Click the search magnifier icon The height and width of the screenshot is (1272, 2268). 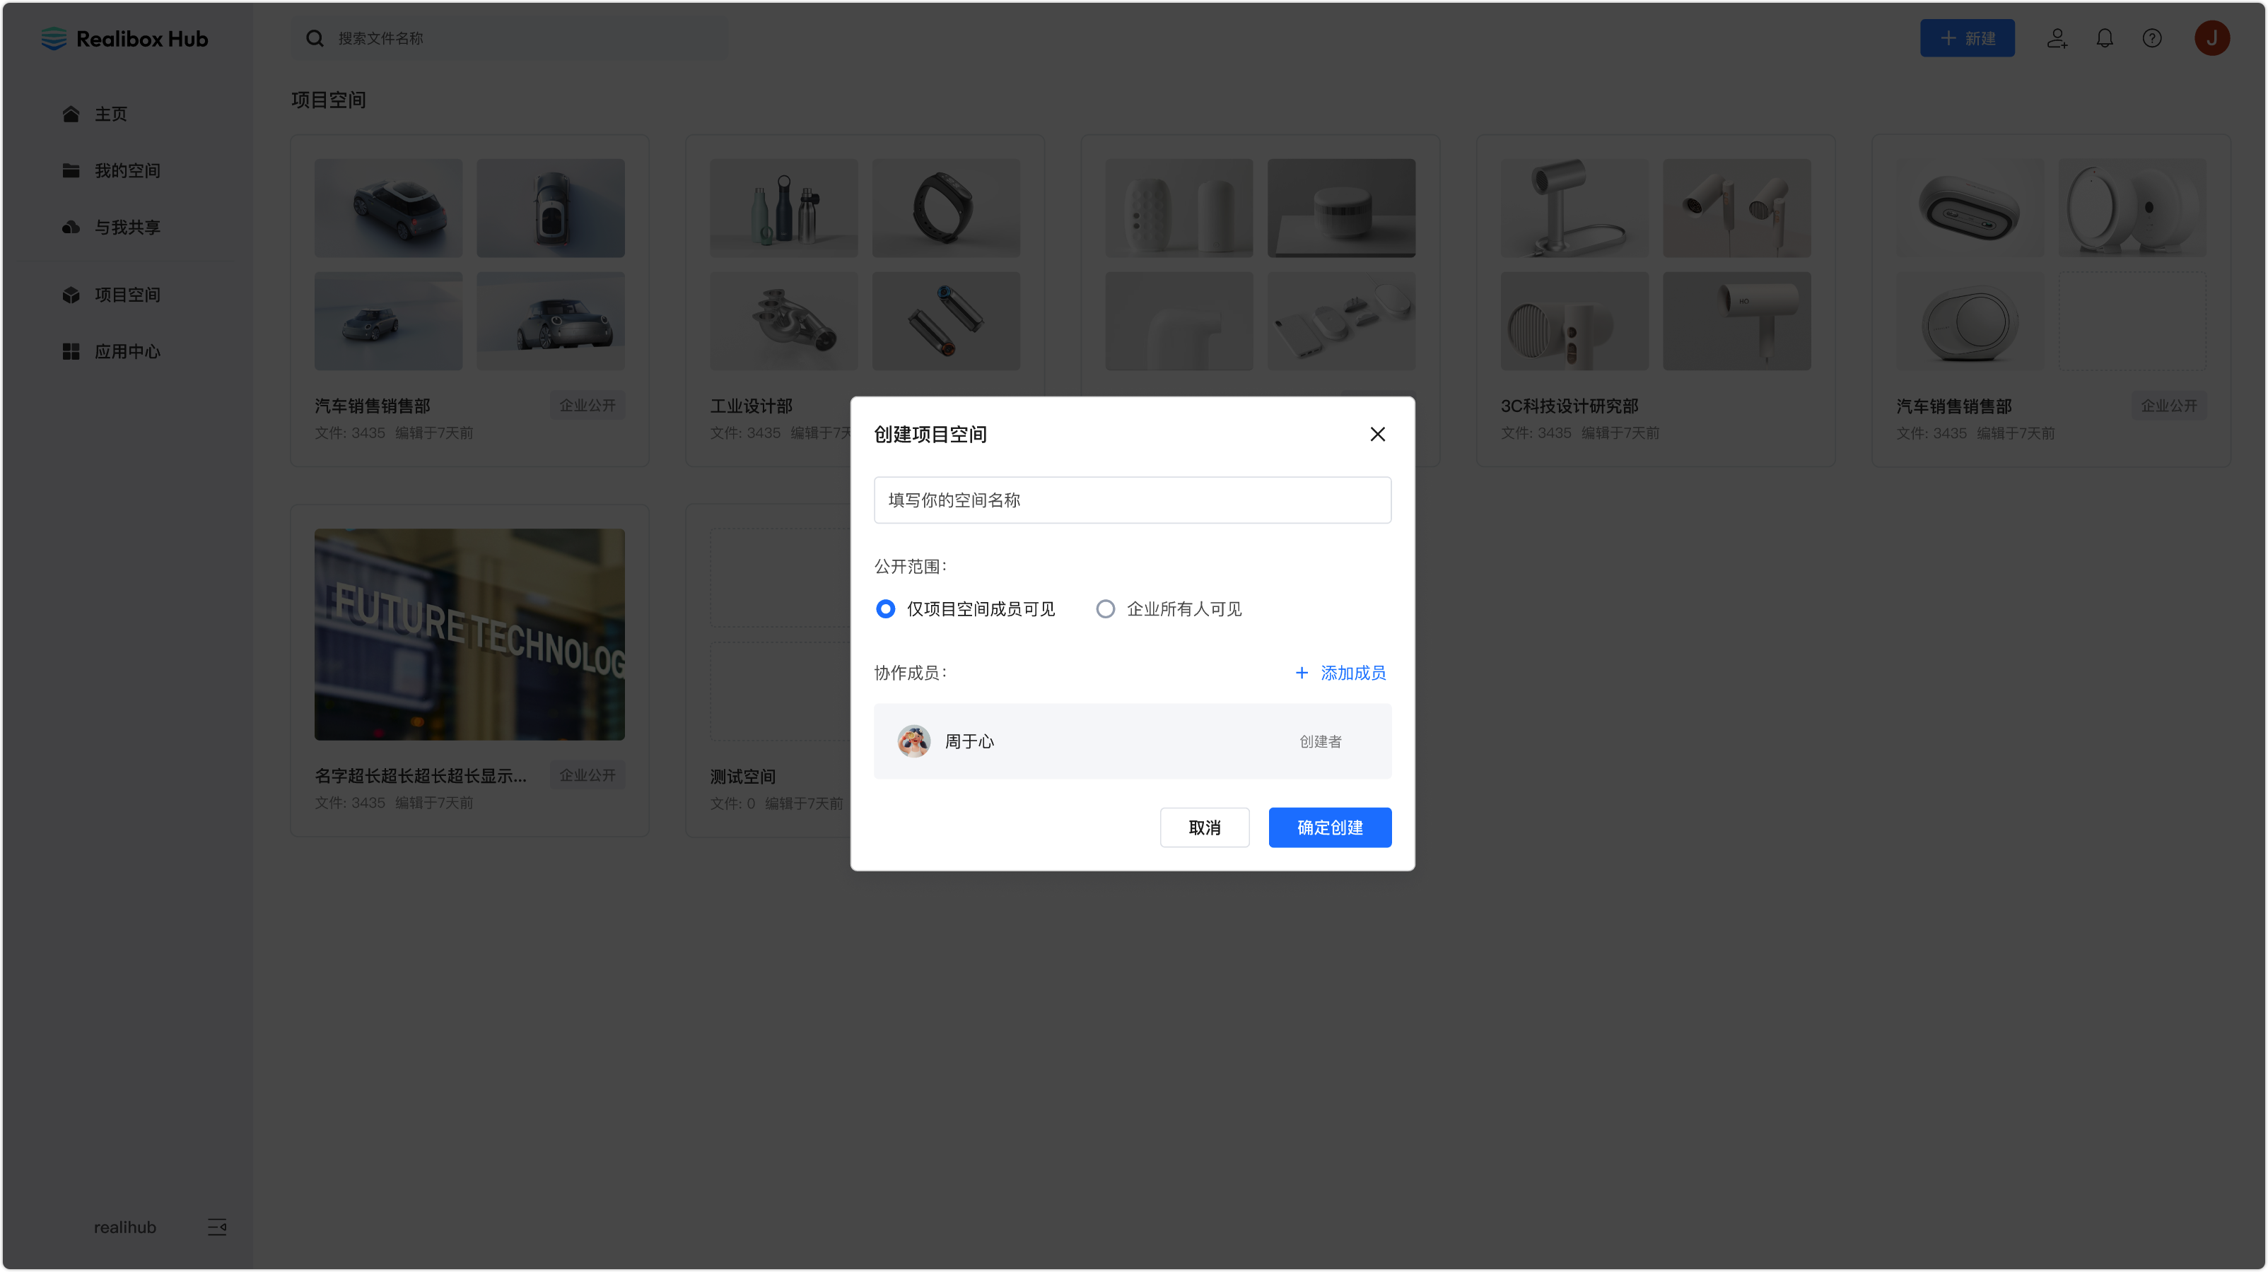click(x=315, y=39)
